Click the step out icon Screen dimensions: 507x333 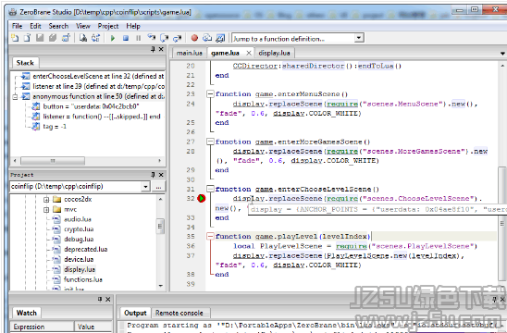click(x=178, y=38)
